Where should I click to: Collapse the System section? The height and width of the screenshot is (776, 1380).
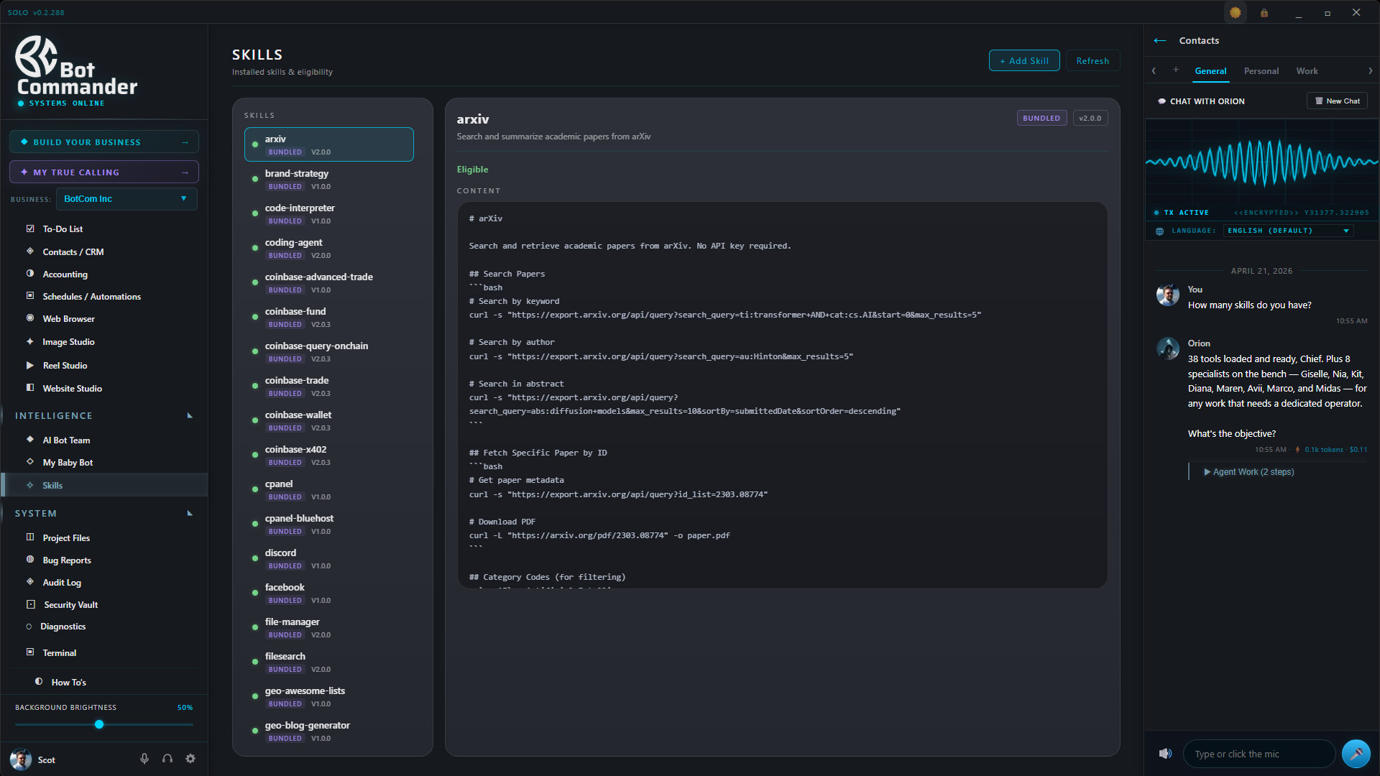[x=190, y=514]
